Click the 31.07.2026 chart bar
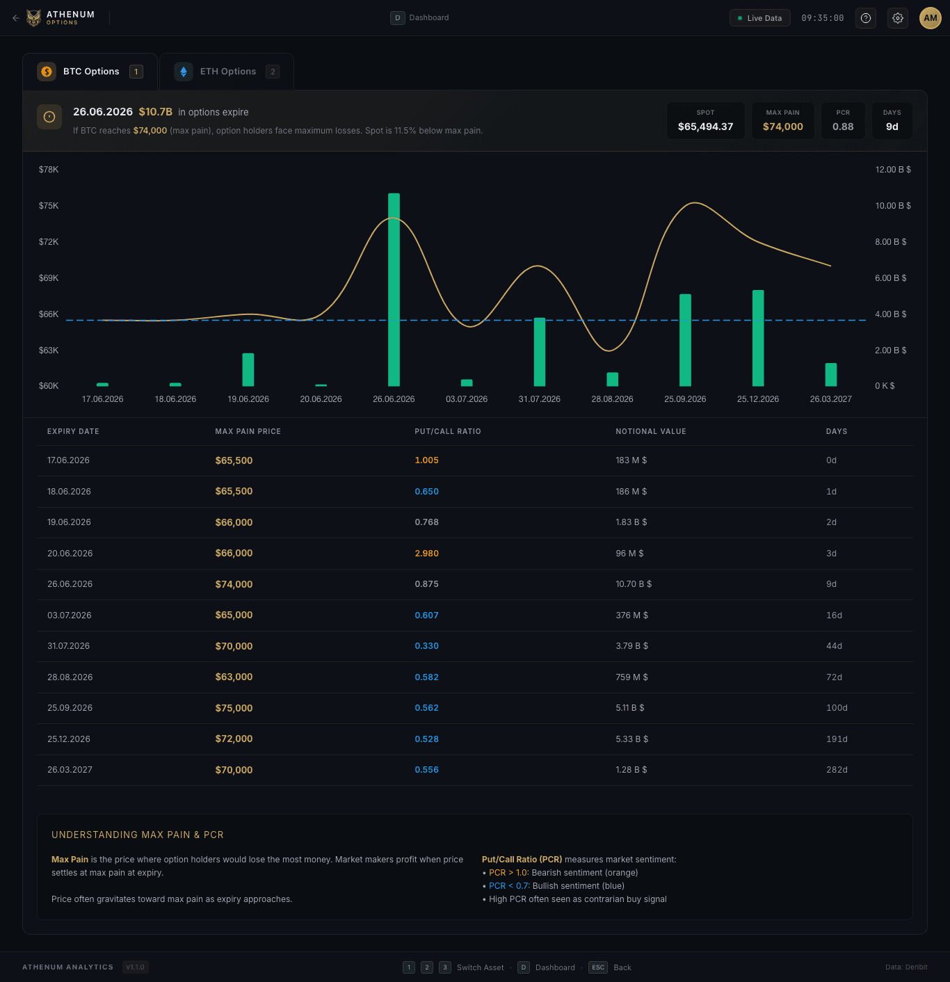 point(540,352)
